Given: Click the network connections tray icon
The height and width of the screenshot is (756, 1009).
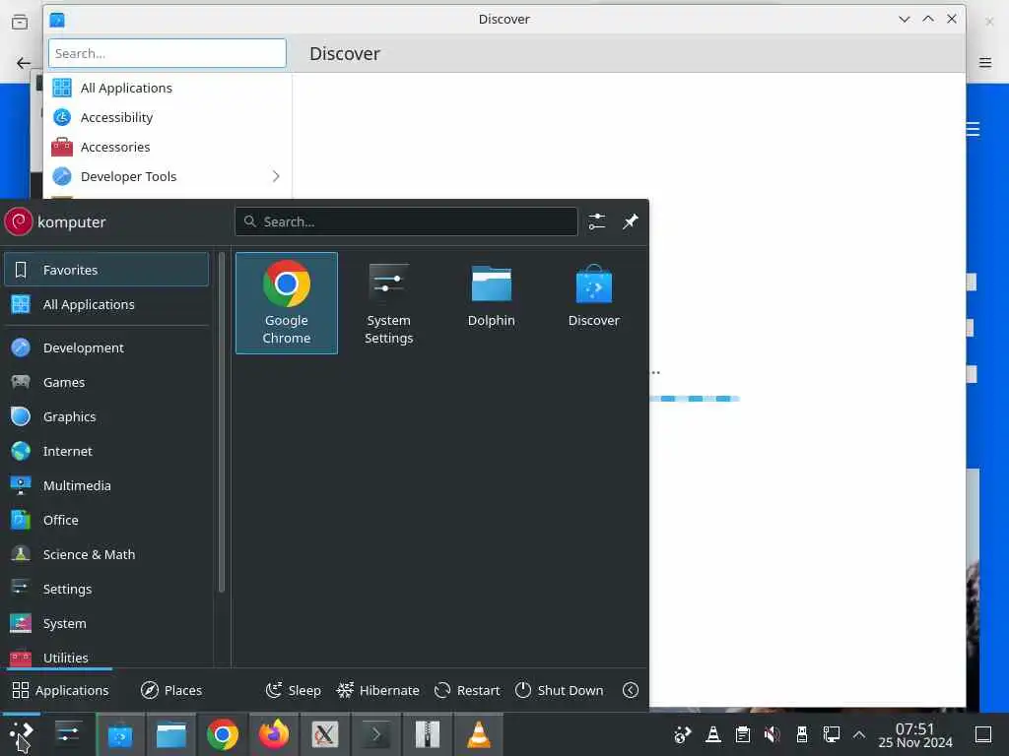Looking at the screenshot, I should tap(832, 734).
